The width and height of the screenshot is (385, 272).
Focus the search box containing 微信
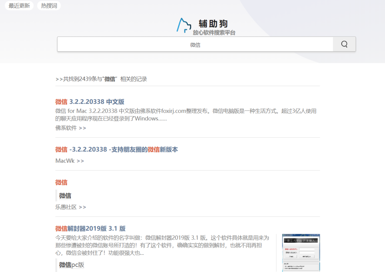click(x=195, y=45)
